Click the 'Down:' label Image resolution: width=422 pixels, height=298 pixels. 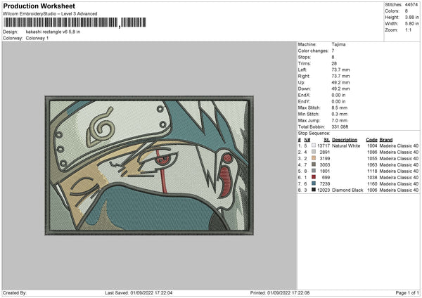305,89
